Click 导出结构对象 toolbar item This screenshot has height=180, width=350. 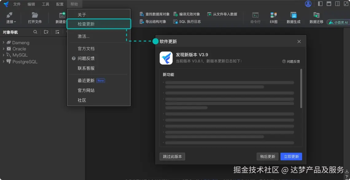pos(153,22)
